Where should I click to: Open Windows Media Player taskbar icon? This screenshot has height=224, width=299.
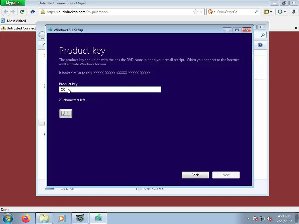tap(62, 218)
